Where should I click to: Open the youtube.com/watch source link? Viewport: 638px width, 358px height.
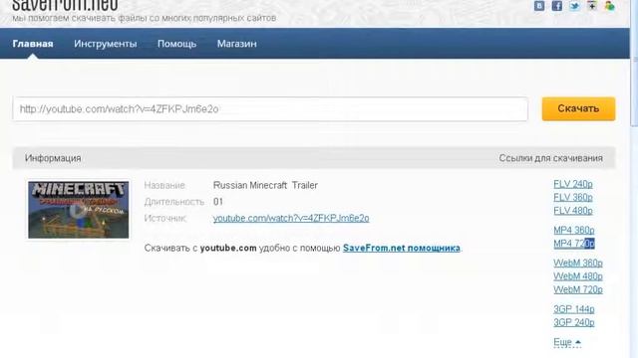(x=291, y=219)
